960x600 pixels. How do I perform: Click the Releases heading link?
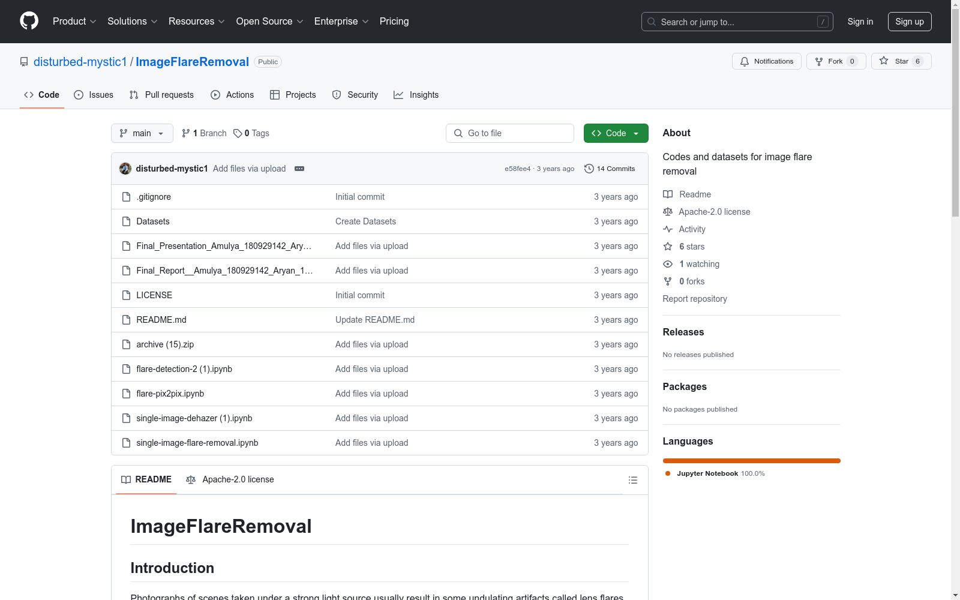683,332
